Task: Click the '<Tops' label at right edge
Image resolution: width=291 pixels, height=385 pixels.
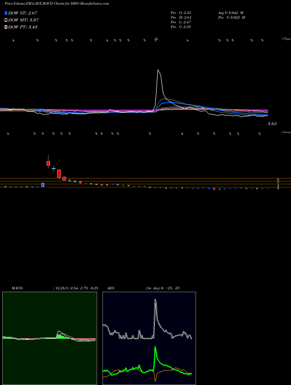Action: (x=286, y=39)
